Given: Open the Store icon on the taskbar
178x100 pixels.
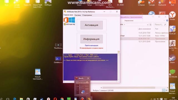Looking at the screenshot, I should coord(28,99).
